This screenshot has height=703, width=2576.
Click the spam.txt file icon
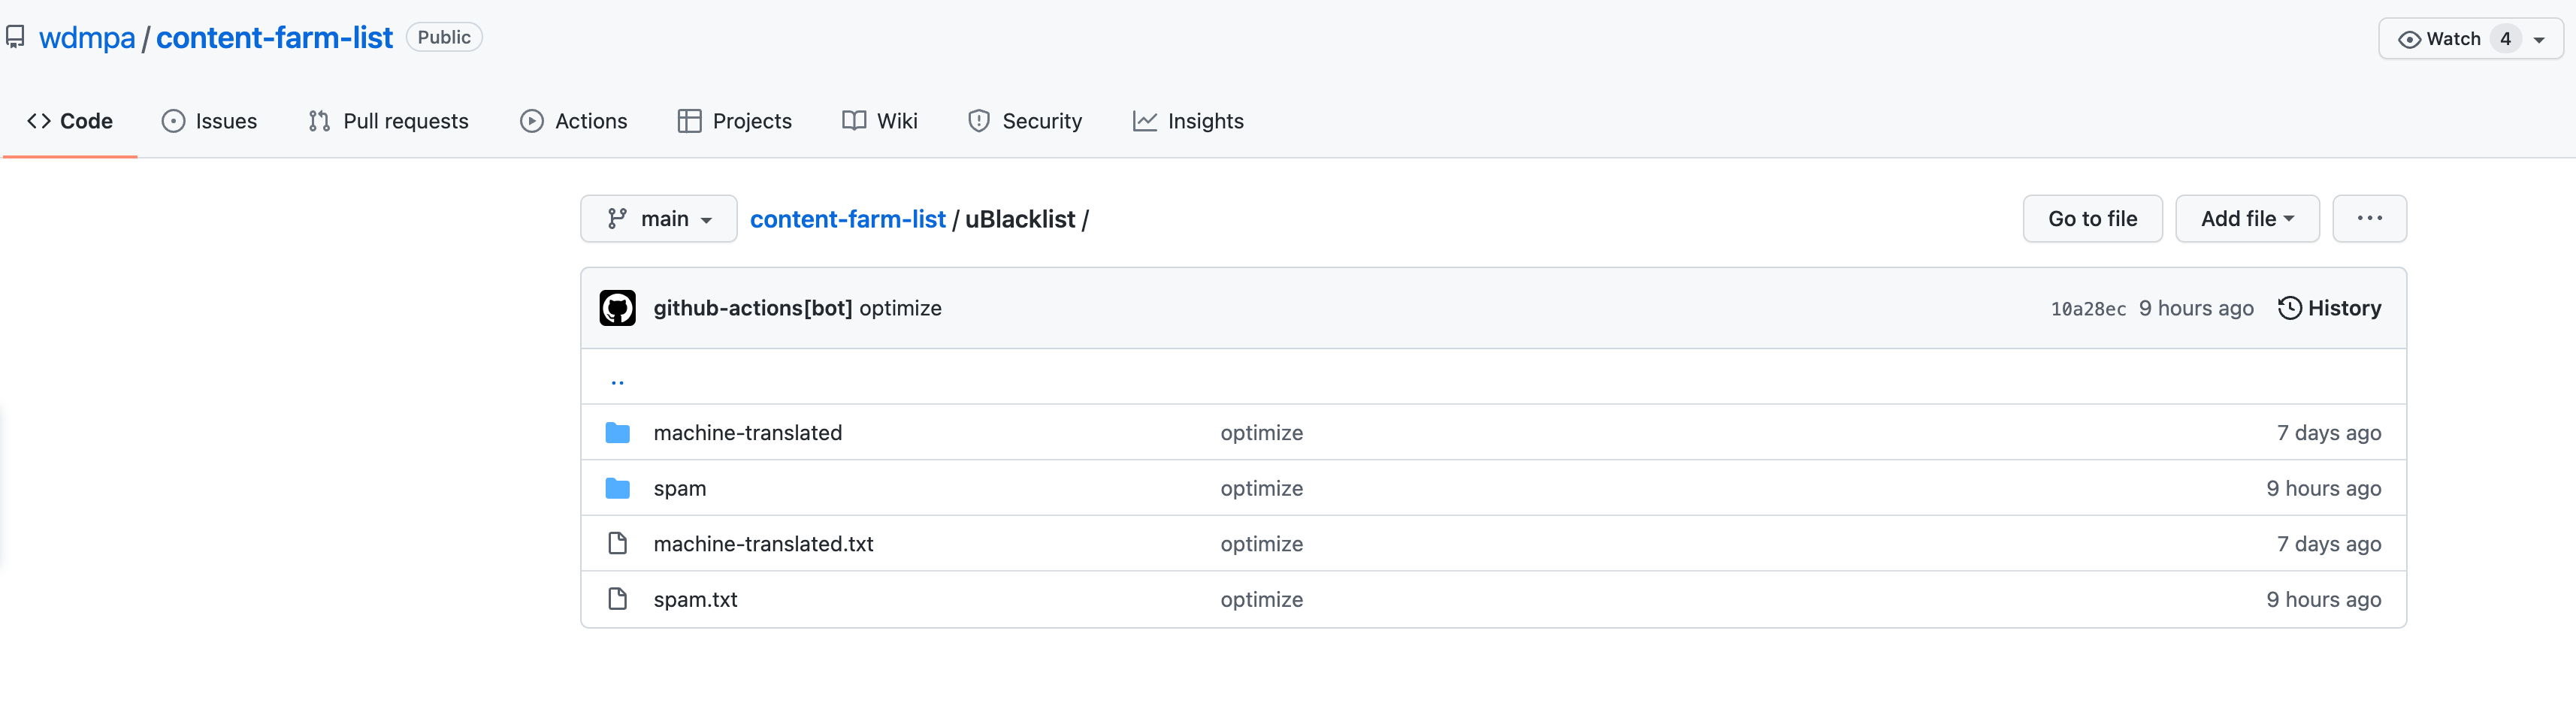coord(617,599)
